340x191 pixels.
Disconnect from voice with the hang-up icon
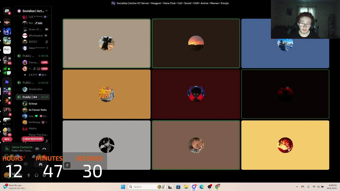[x=44, y=149]
